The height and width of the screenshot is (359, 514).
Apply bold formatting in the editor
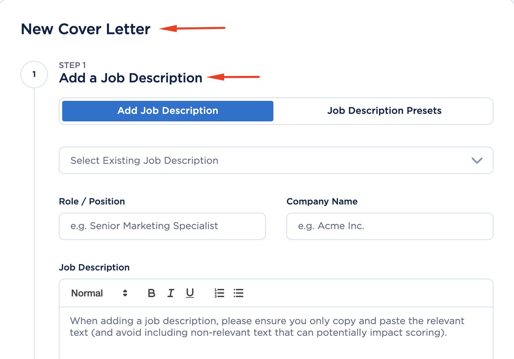151,293
